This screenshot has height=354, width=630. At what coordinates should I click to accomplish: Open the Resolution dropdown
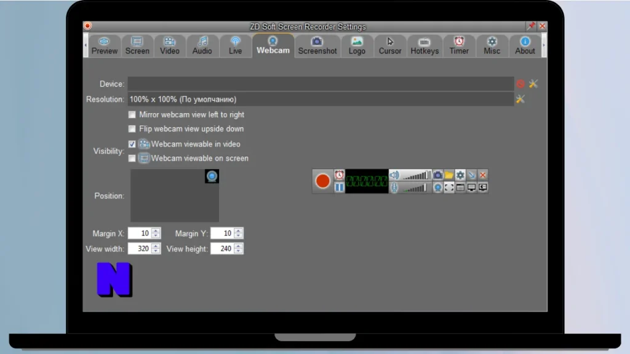coord(321,99)
